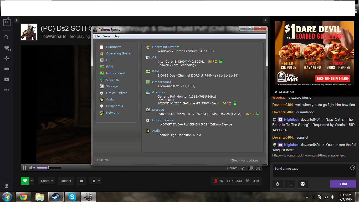Click the Unhost button

(x=66, y=181)
